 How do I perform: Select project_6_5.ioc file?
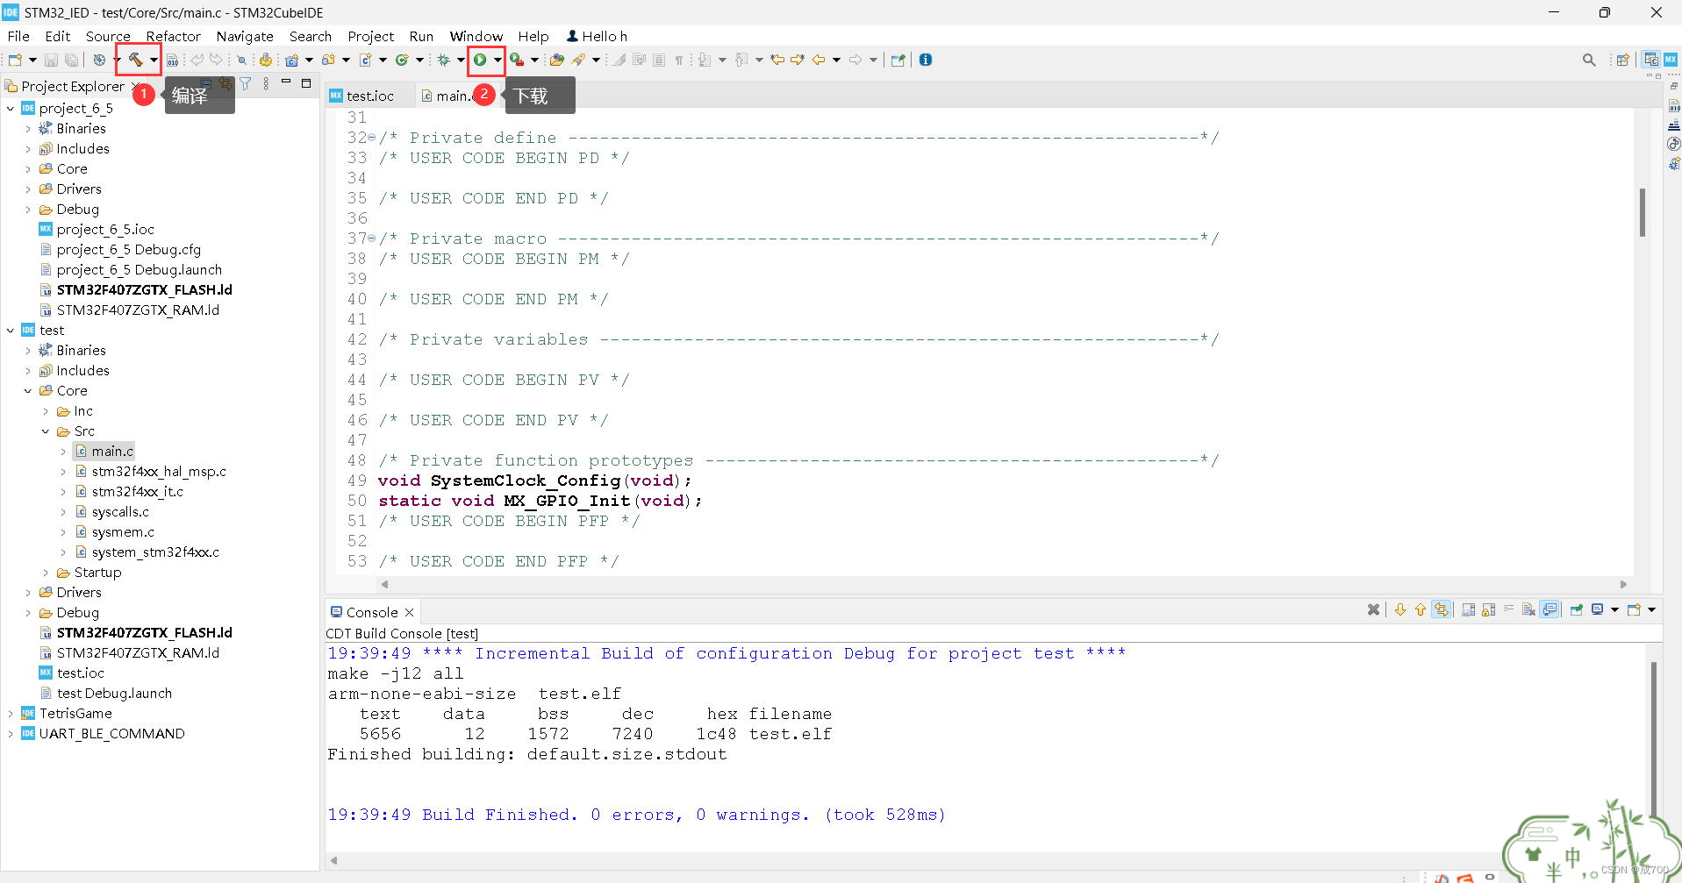[105, 230]
